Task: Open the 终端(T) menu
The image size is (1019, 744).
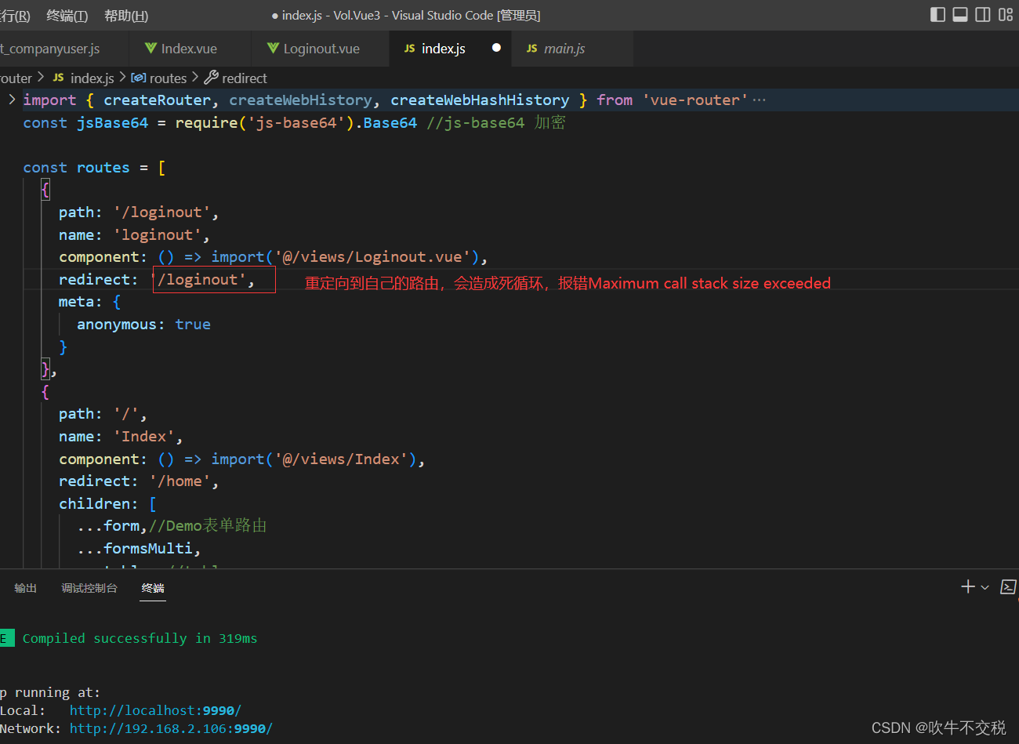Action: [67, 16]
